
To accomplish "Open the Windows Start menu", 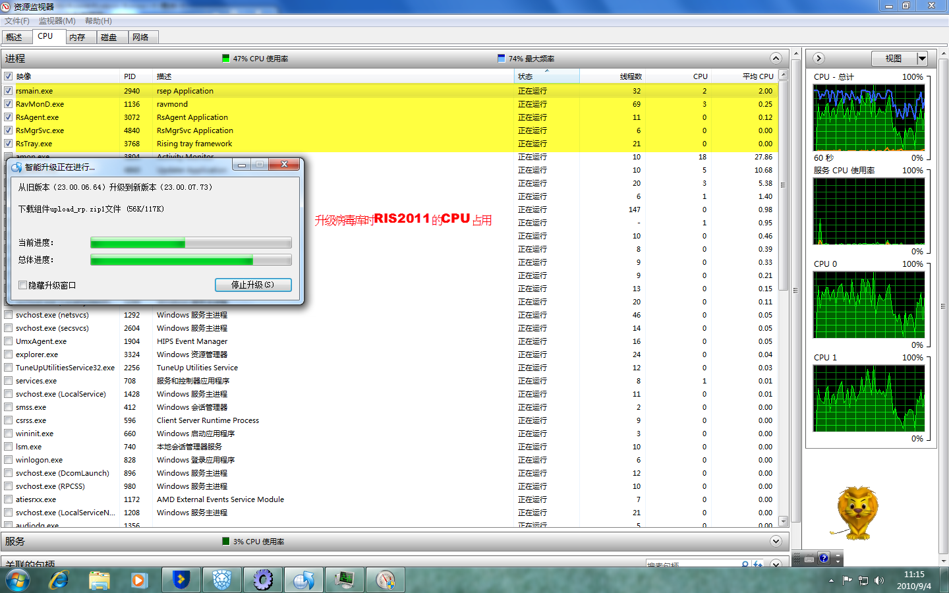I will [18, 580].
